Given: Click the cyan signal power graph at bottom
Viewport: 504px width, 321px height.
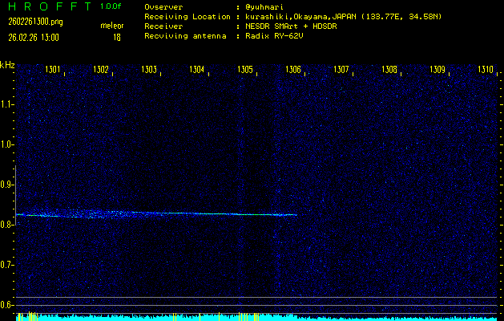Looking at the screenshot, I should pos(256,318).
